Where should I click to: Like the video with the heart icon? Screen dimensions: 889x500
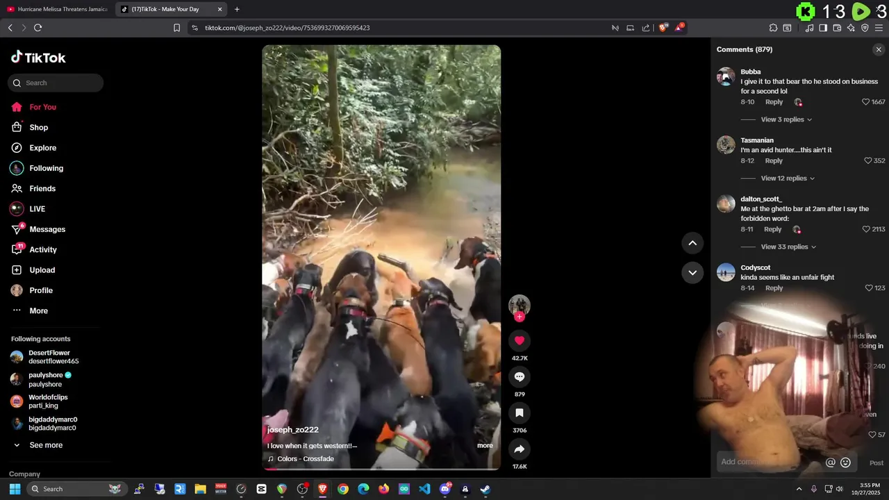(519, 340)
